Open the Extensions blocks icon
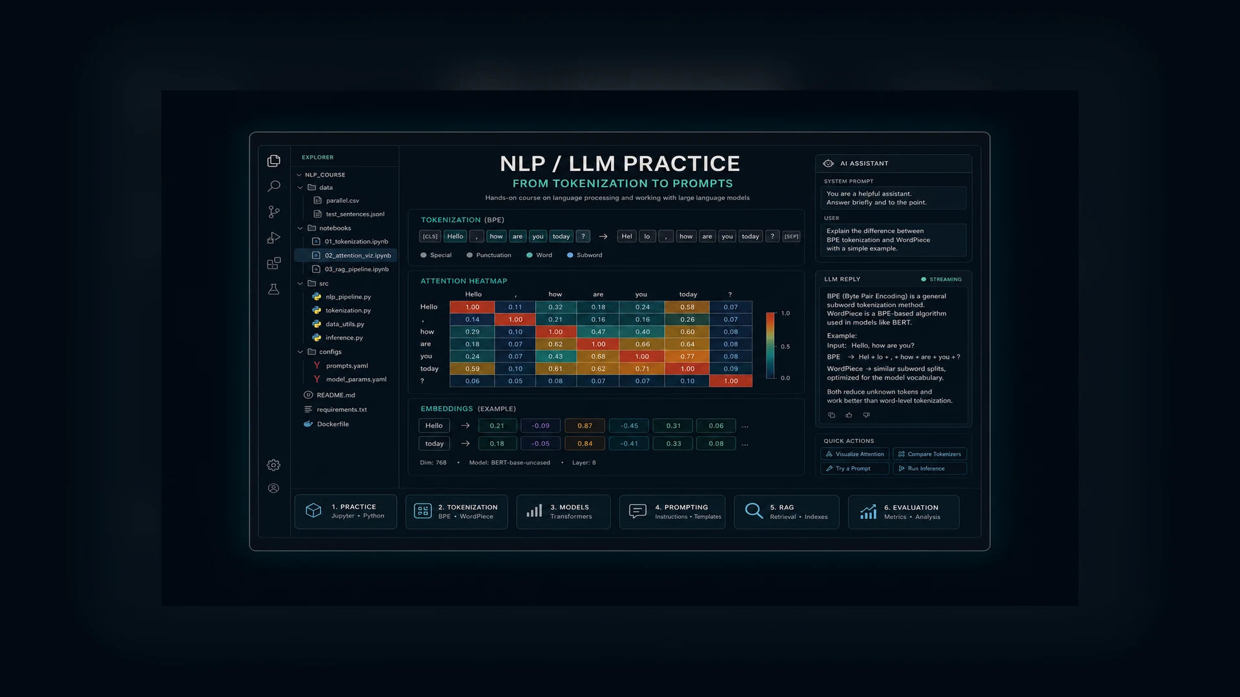Image resolution: width=1240 pixels, height=697 pixels. tap(274, 263)
